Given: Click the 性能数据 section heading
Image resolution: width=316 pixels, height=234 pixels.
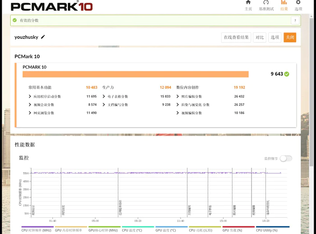Looking at the screenshot, I should click(24, 145).
